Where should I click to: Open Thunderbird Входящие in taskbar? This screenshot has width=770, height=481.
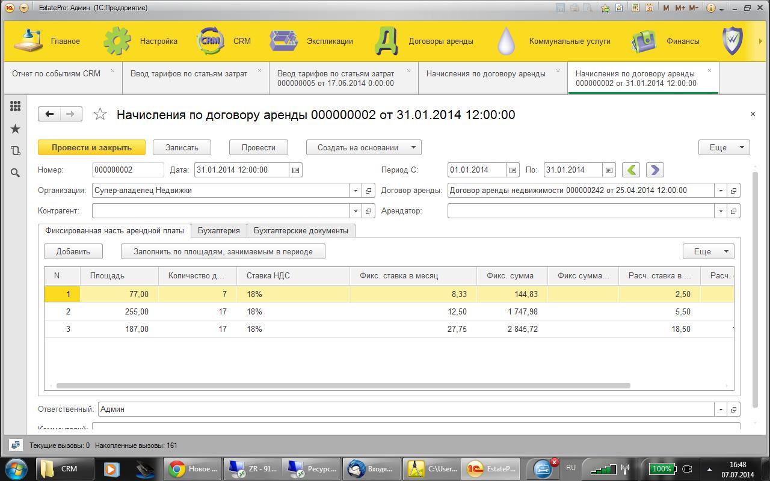[x=371, y=468]
